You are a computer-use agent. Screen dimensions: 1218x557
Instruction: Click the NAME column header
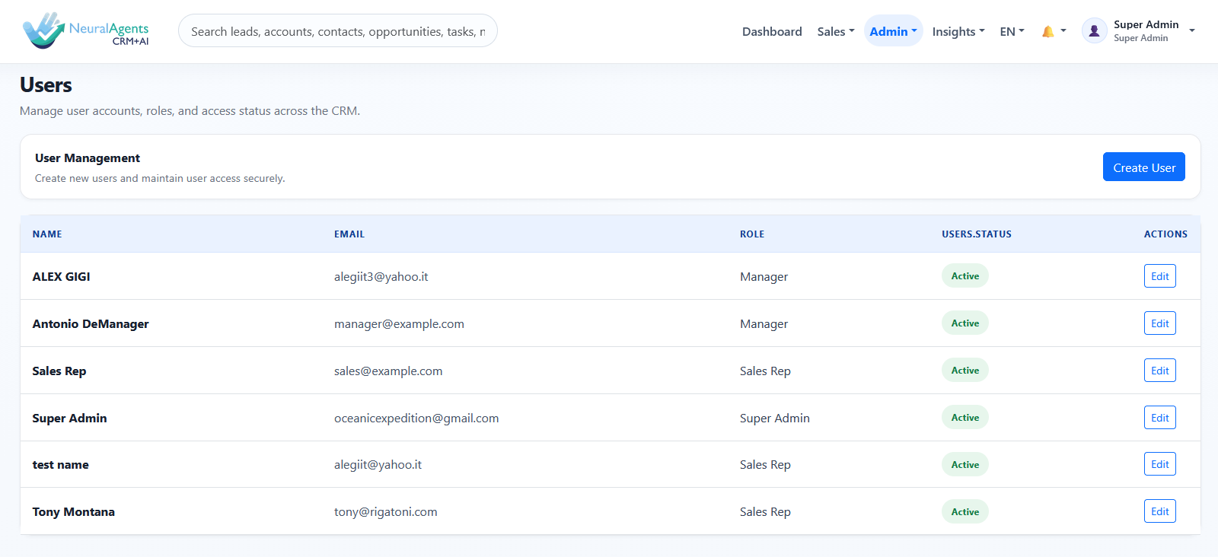47,234
